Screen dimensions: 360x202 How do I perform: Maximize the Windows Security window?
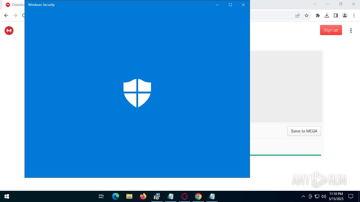pos(230,5)
